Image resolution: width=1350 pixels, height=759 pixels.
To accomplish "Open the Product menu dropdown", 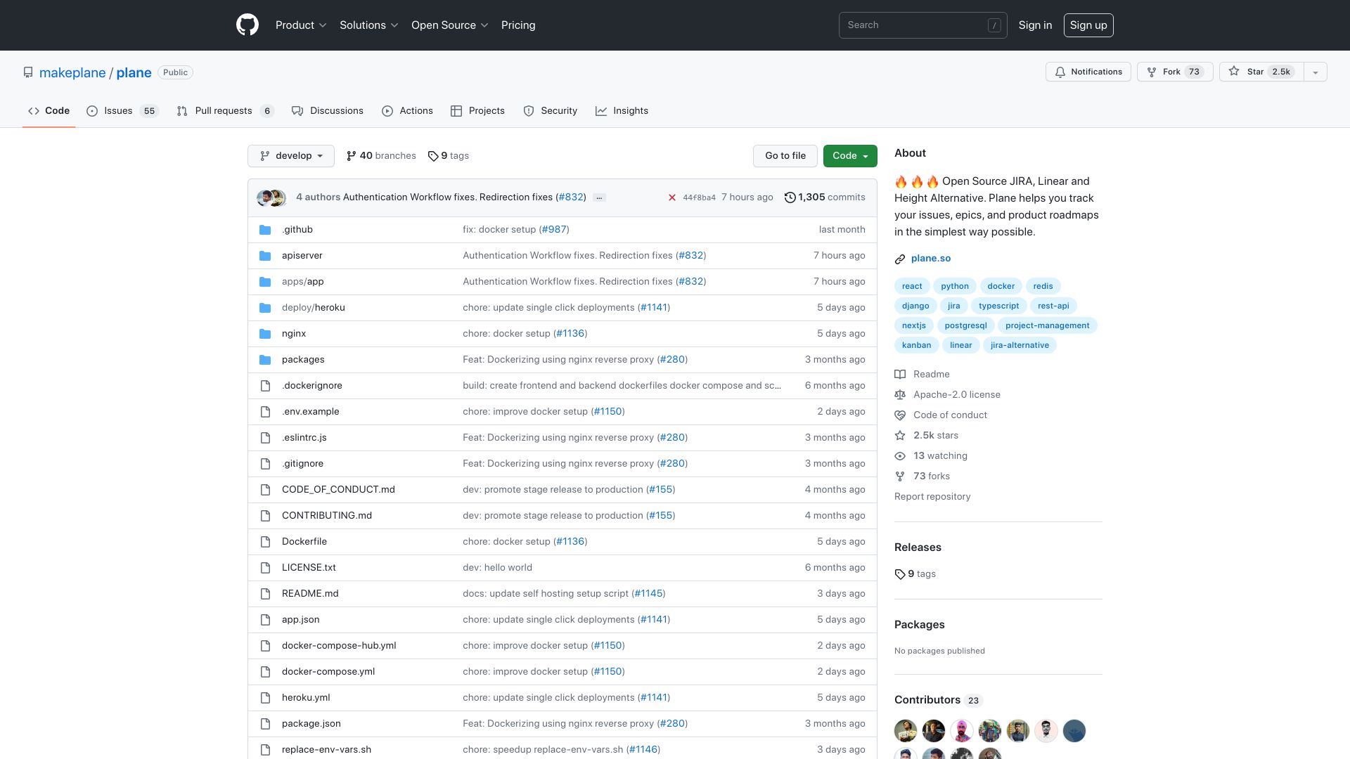I will coord(301,25).
